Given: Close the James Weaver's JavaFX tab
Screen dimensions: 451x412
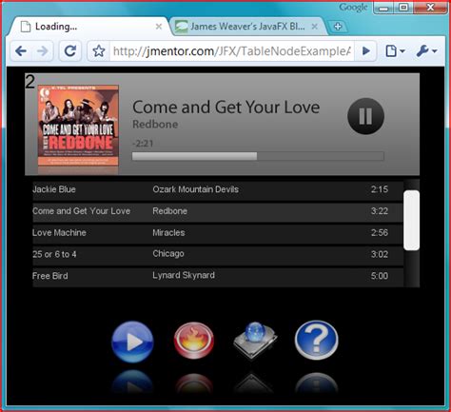Looking at the screenshot, I should [x=314, y=27].
